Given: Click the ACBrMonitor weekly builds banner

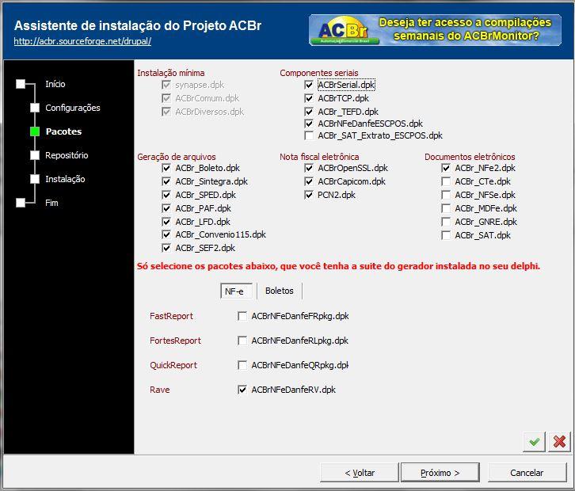Looking at the screenshot, I should click(435, 30).
